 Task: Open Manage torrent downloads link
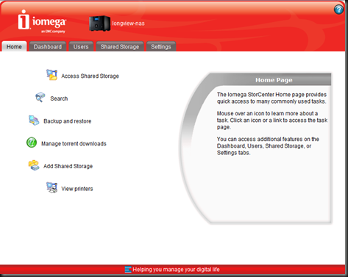(x=74, y=143)
